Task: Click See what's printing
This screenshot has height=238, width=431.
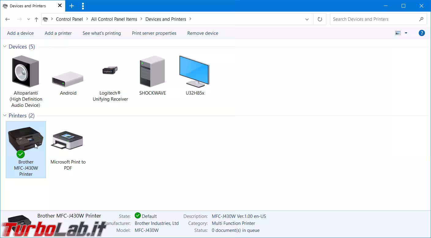Action: [102, 33]
